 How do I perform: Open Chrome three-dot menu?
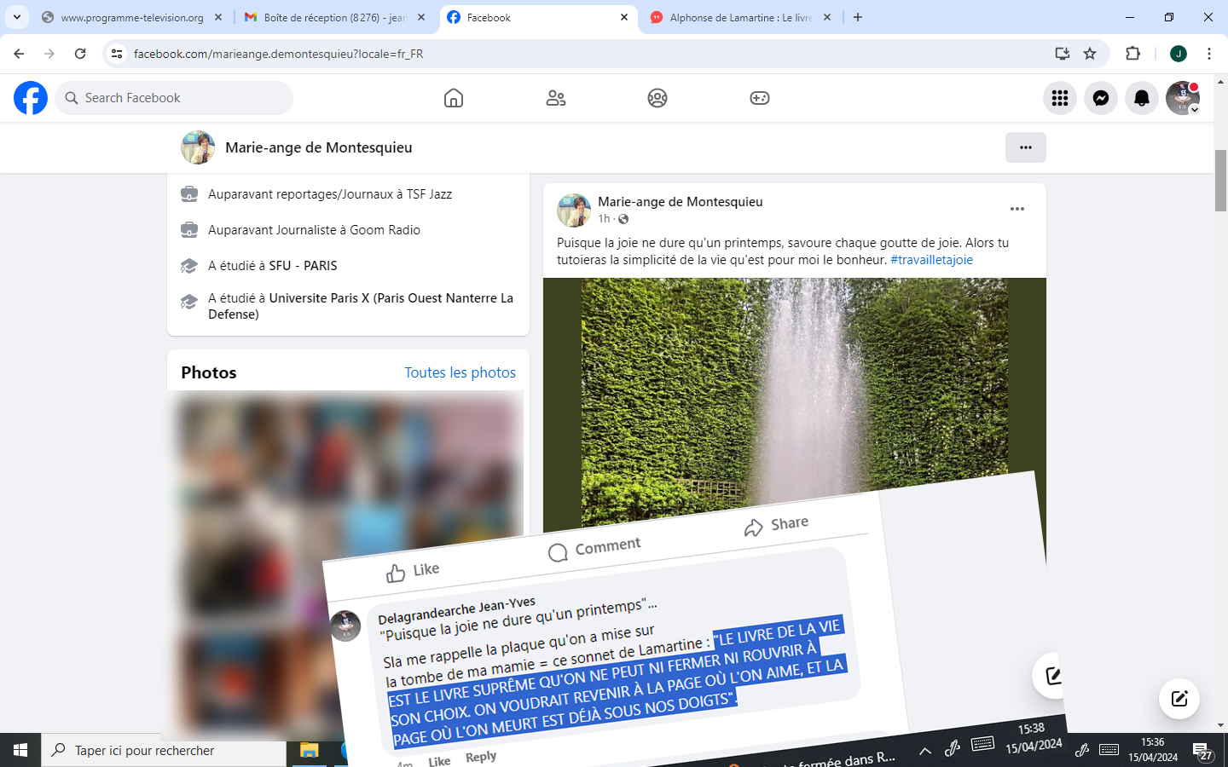pyautogui.click(x=1209, y=54)
